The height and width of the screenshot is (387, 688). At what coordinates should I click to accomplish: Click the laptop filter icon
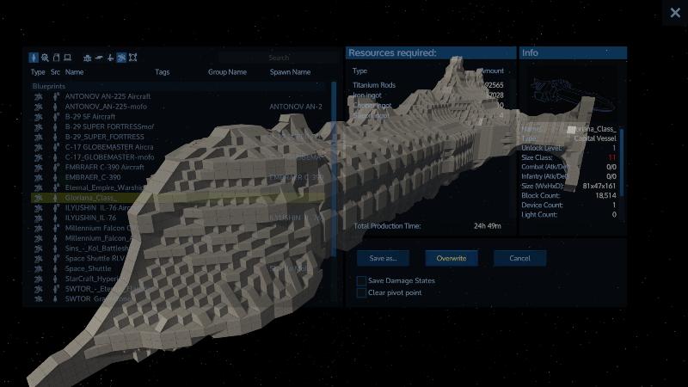pyautogui.click(x=68, y=58)
